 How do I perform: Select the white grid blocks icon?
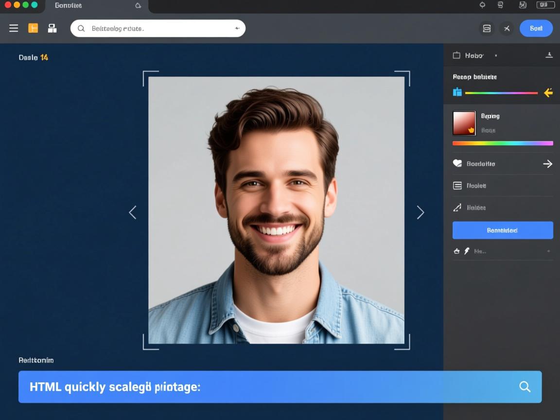click(52, 28)
